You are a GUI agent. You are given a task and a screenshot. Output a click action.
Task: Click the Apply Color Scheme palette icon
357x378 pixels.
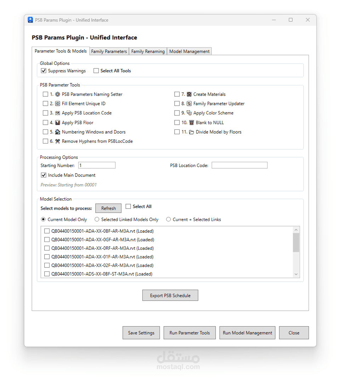pyautogui.click(x=189, y=113)
